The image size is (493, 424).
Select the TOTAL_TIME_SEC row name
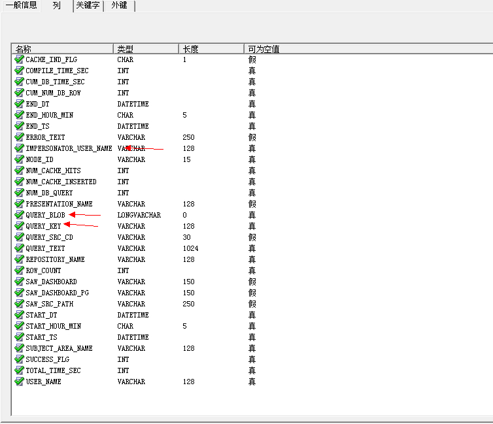pos(53,370)
